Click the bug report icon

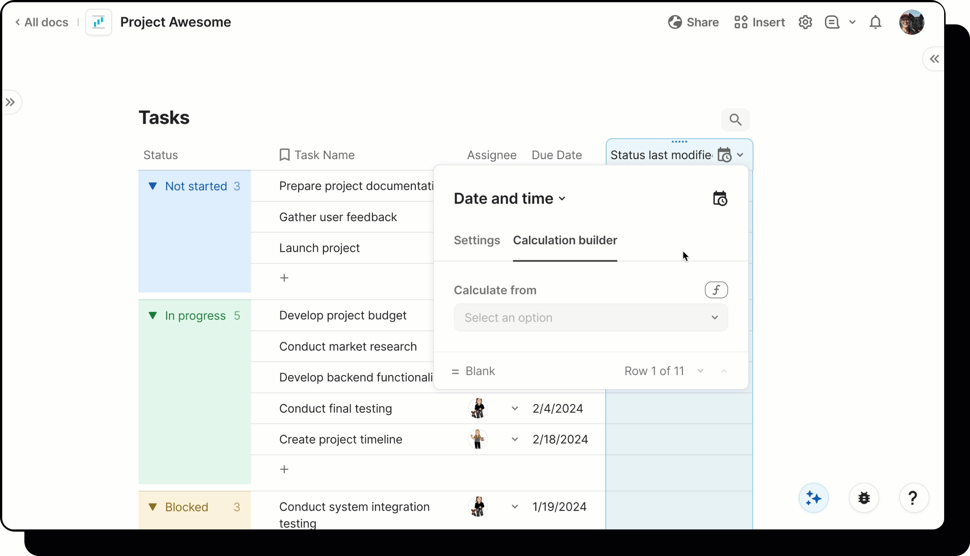click(864, 498)
